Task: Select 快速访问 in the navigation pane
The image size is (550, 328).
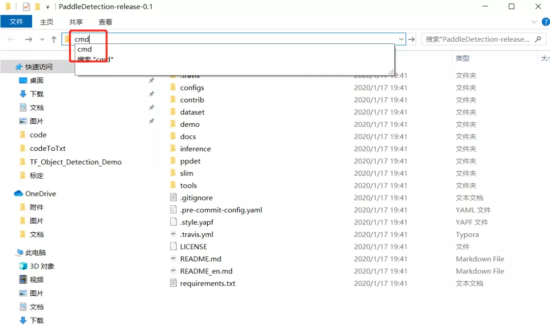Action: tap(39, 67)
